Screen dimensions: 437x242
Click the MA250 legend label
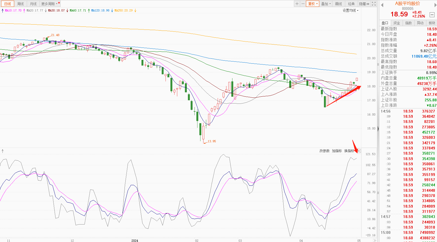123,10
